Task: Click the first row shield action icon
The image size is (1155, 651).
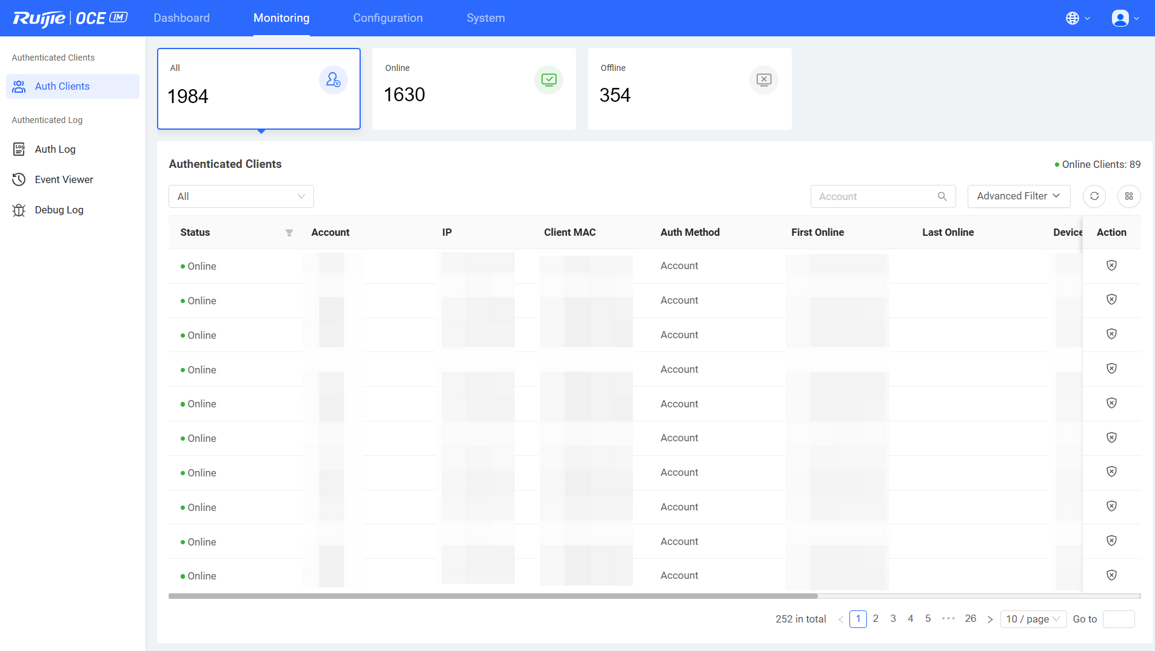Action: coord(1111,265)
